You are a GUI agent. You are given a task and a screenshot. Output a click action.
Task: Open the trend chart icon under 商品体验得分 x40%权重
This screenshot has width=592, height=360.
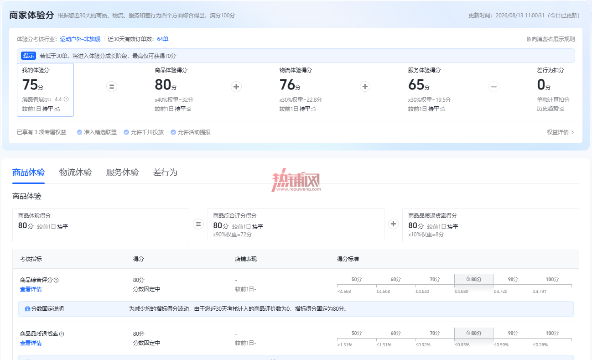pos(189,109)
